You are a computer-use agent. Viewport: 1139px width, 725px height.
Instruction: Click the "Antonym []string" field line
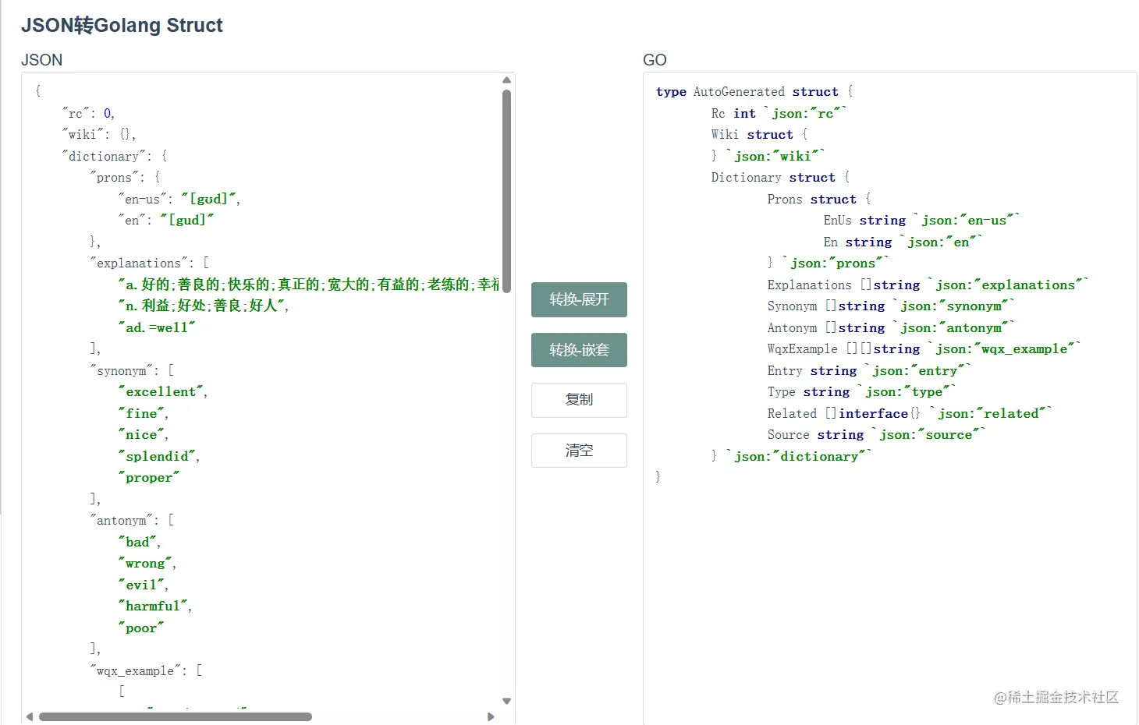[x=891, y=328]
